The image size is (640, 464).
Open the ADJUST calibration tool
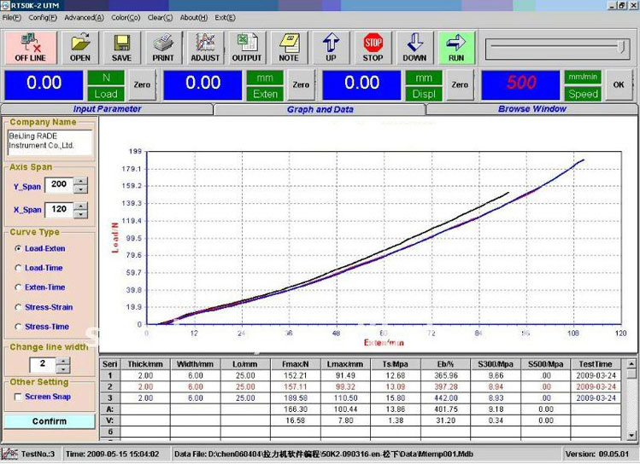coord(205,47)
